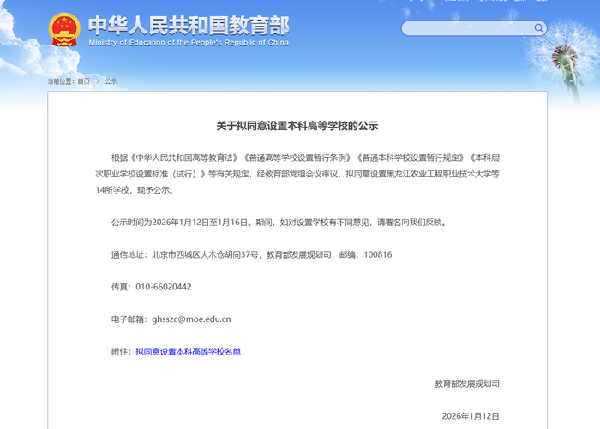Open attachment 拟同意设置本科高等学校名单
Screen dimensions: 600x429
pos(189,351)
